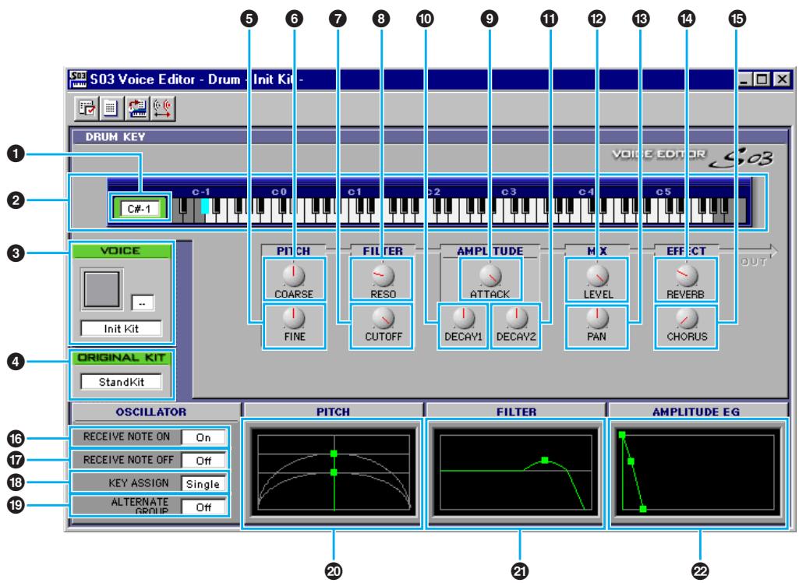Image resolution: width=799 pixels, height=583 pixels.
Task: Adjust the PAN knob
Action: point(596,318)
